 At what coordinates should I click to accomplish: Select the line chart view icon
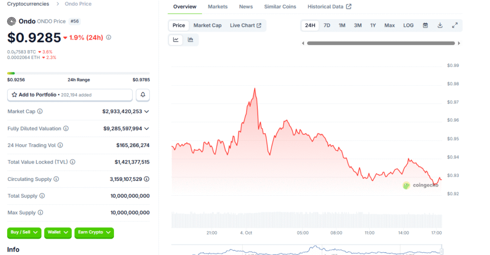pos(176,40)
